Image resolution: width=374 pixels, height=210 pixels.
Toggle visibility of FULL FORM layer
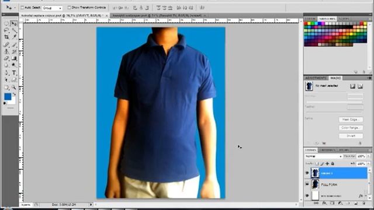click(x=307, y=184)
